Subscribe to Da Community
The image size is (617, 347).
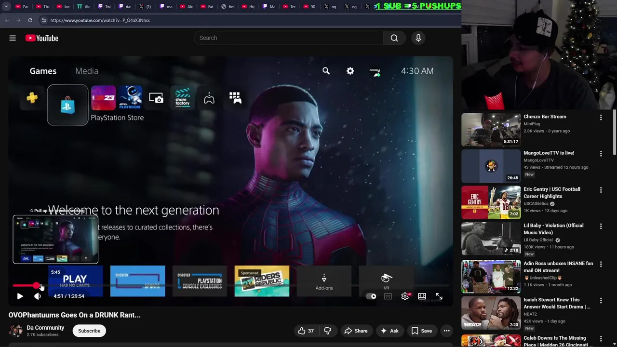coord(89,331)
